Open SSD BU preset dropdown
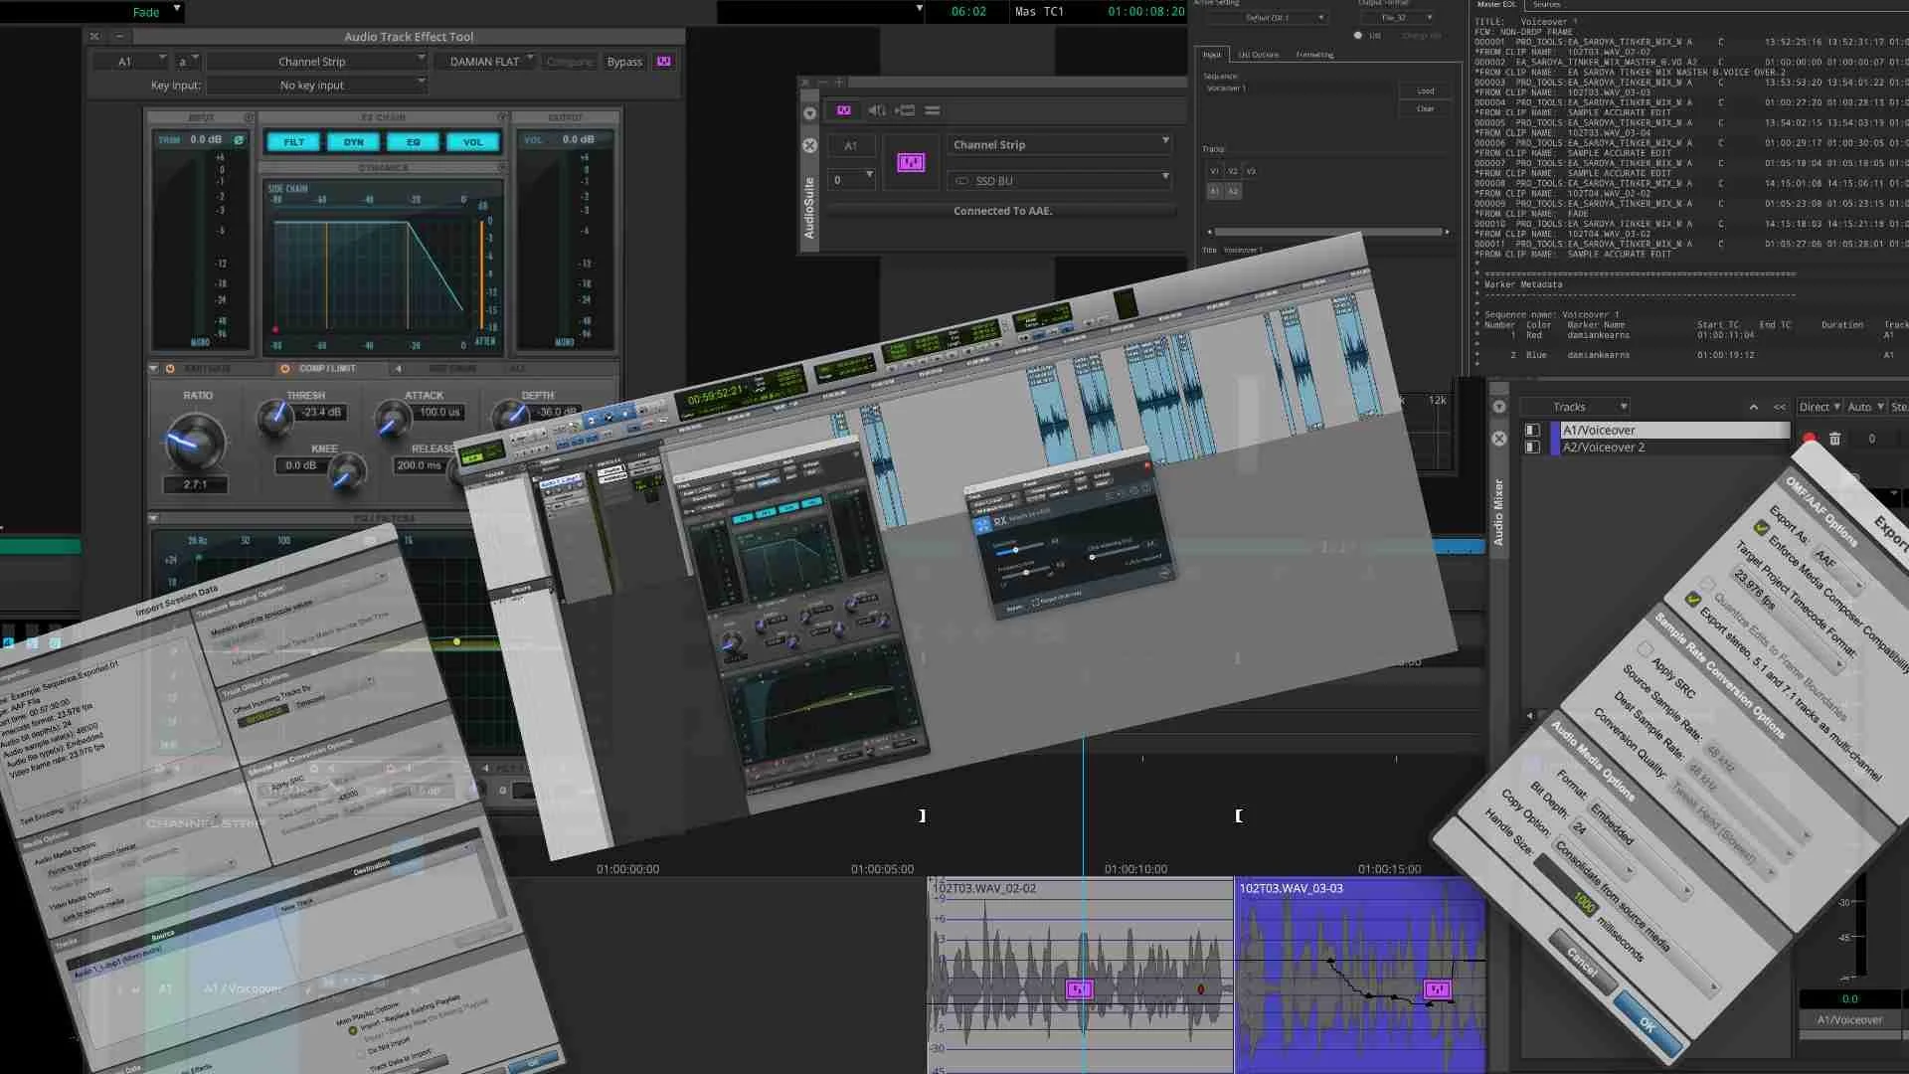 click(x=1060, y=181)
